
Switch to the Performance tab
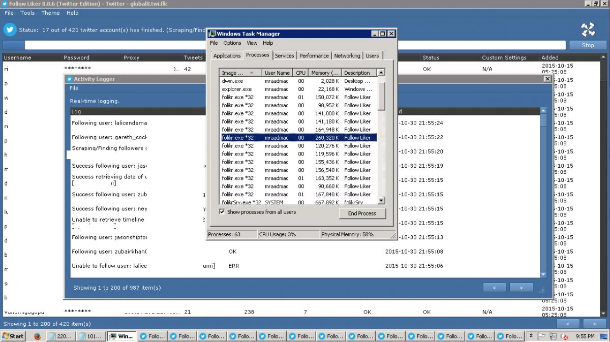[x=314, y=56]
